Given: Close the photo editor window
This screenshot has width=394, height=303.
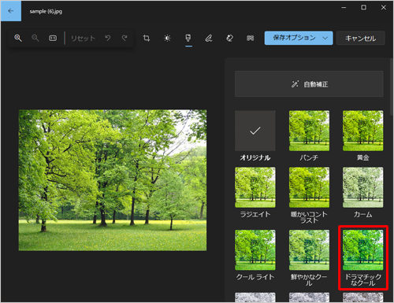Looking at the screenshot, I should coord(384,8).
